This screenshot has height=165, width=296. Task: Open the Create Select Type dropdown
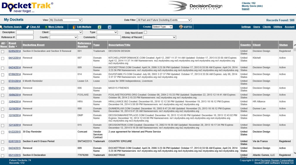click(162, 27)
